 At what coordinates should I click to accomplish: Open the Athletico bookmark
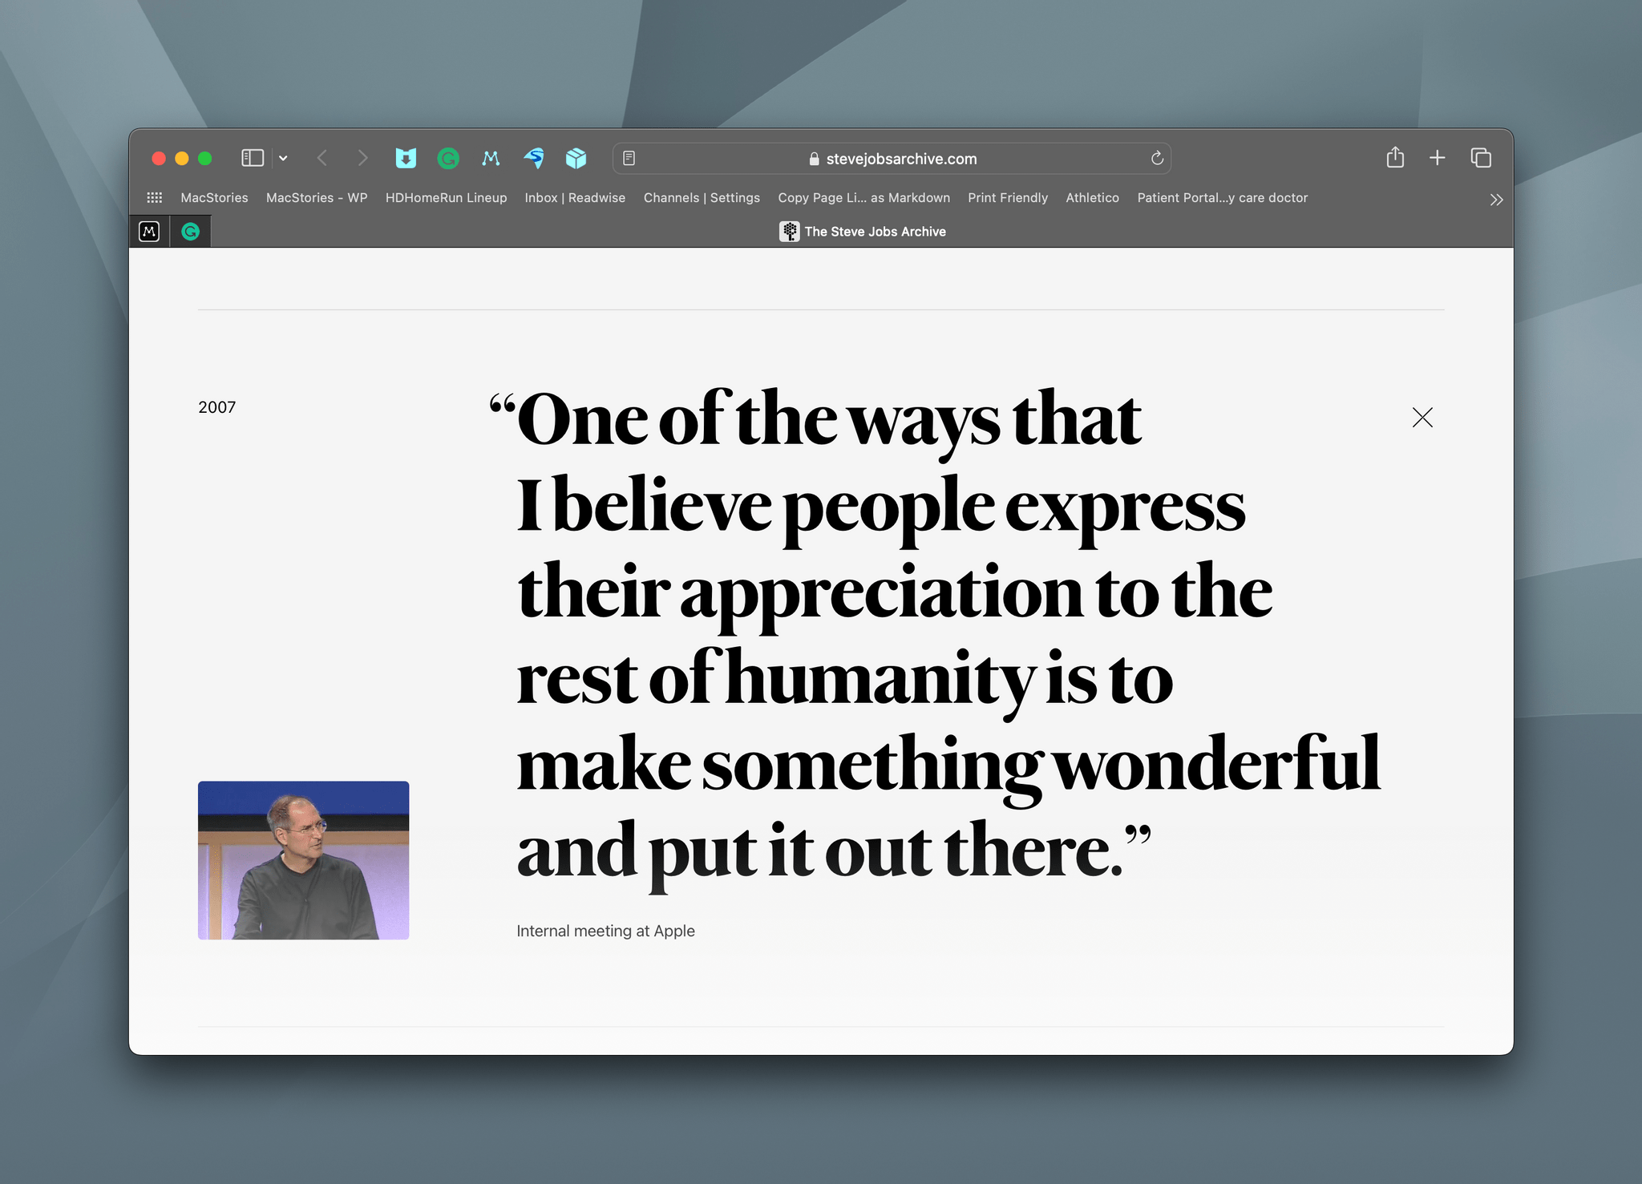coord(1092,197)
